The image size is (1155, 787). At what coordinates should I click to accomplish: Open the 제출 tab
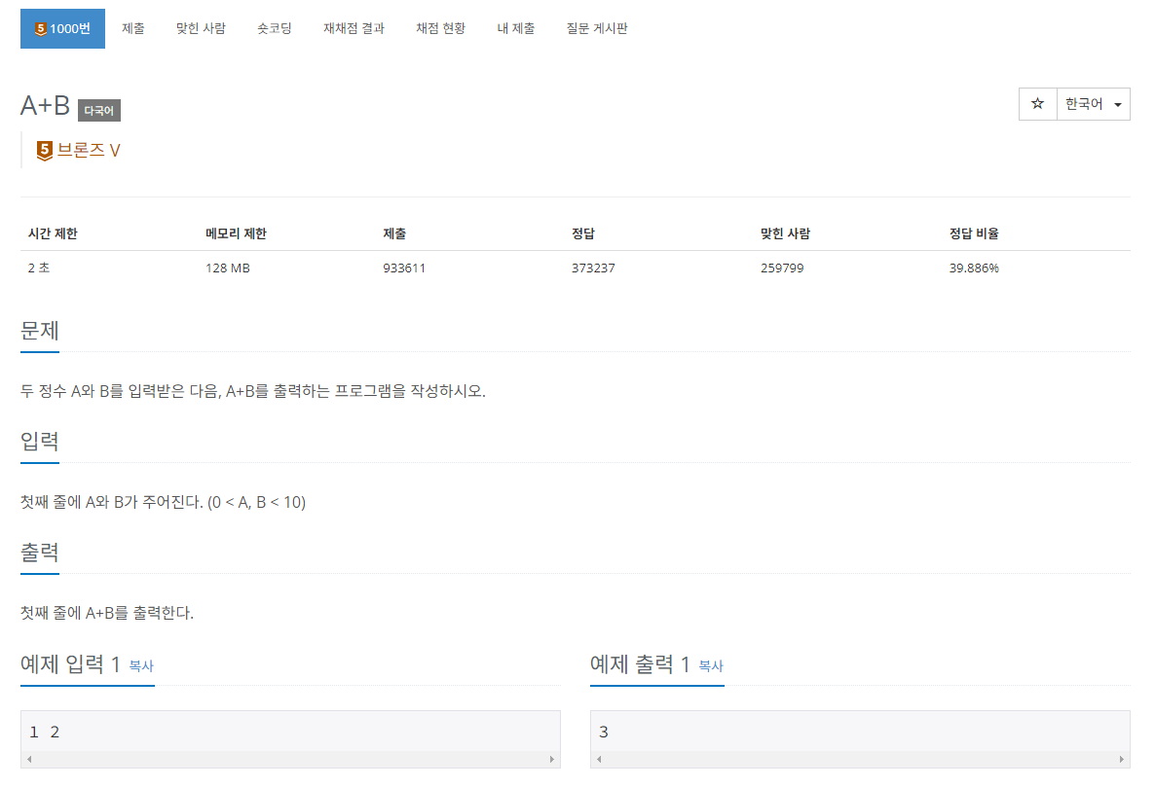(x=133, y=28)
